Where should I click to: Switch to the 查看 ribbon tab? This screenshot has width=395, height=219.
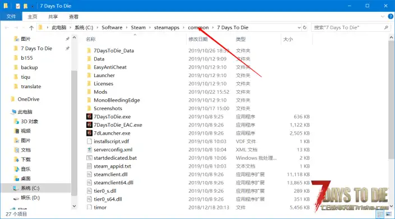coord(73,17)
